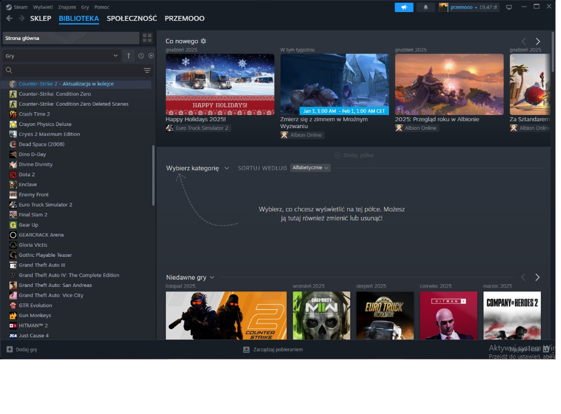The width and height of the screenshot is (561, 414).
Task: Click the download manager icon
Action: point(246,349)
